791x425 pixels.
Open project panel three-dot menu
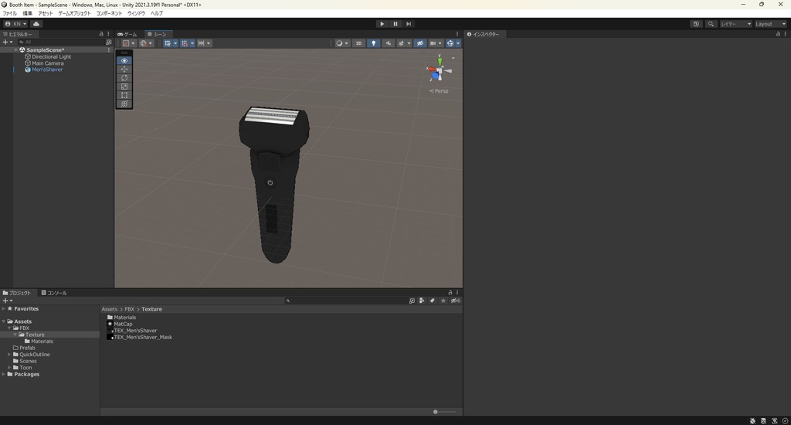pos(457,292)
